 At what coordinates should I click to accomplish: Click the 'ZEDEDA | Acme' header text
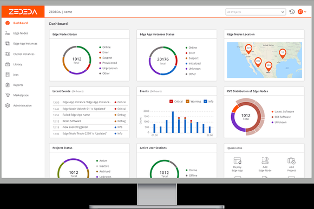[x=61, y=12]
